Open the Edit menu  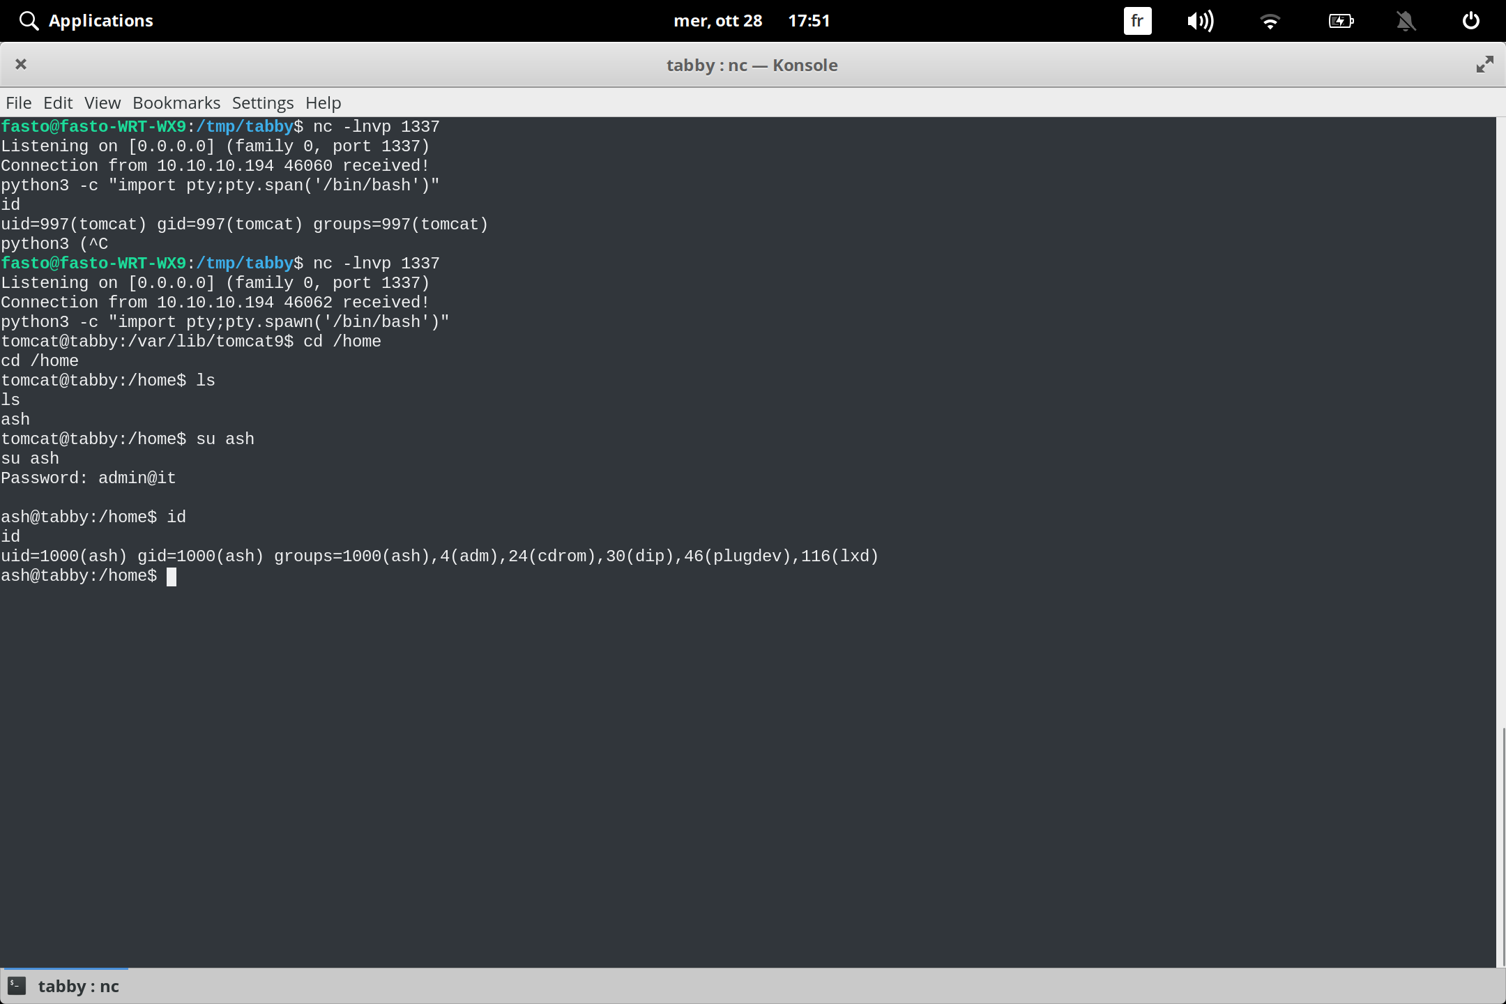(59, 102)
